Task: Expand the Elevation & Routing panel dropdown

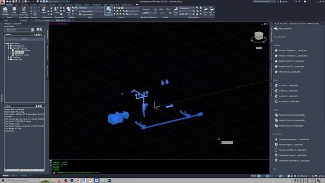Action: (x=149, y=17)
